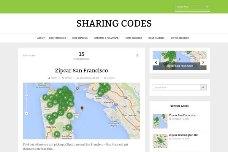This screenshot has height=152, width=228.
Task: Expand the Other Services menu
Action: pyautogui.click(x=180, y=38)
